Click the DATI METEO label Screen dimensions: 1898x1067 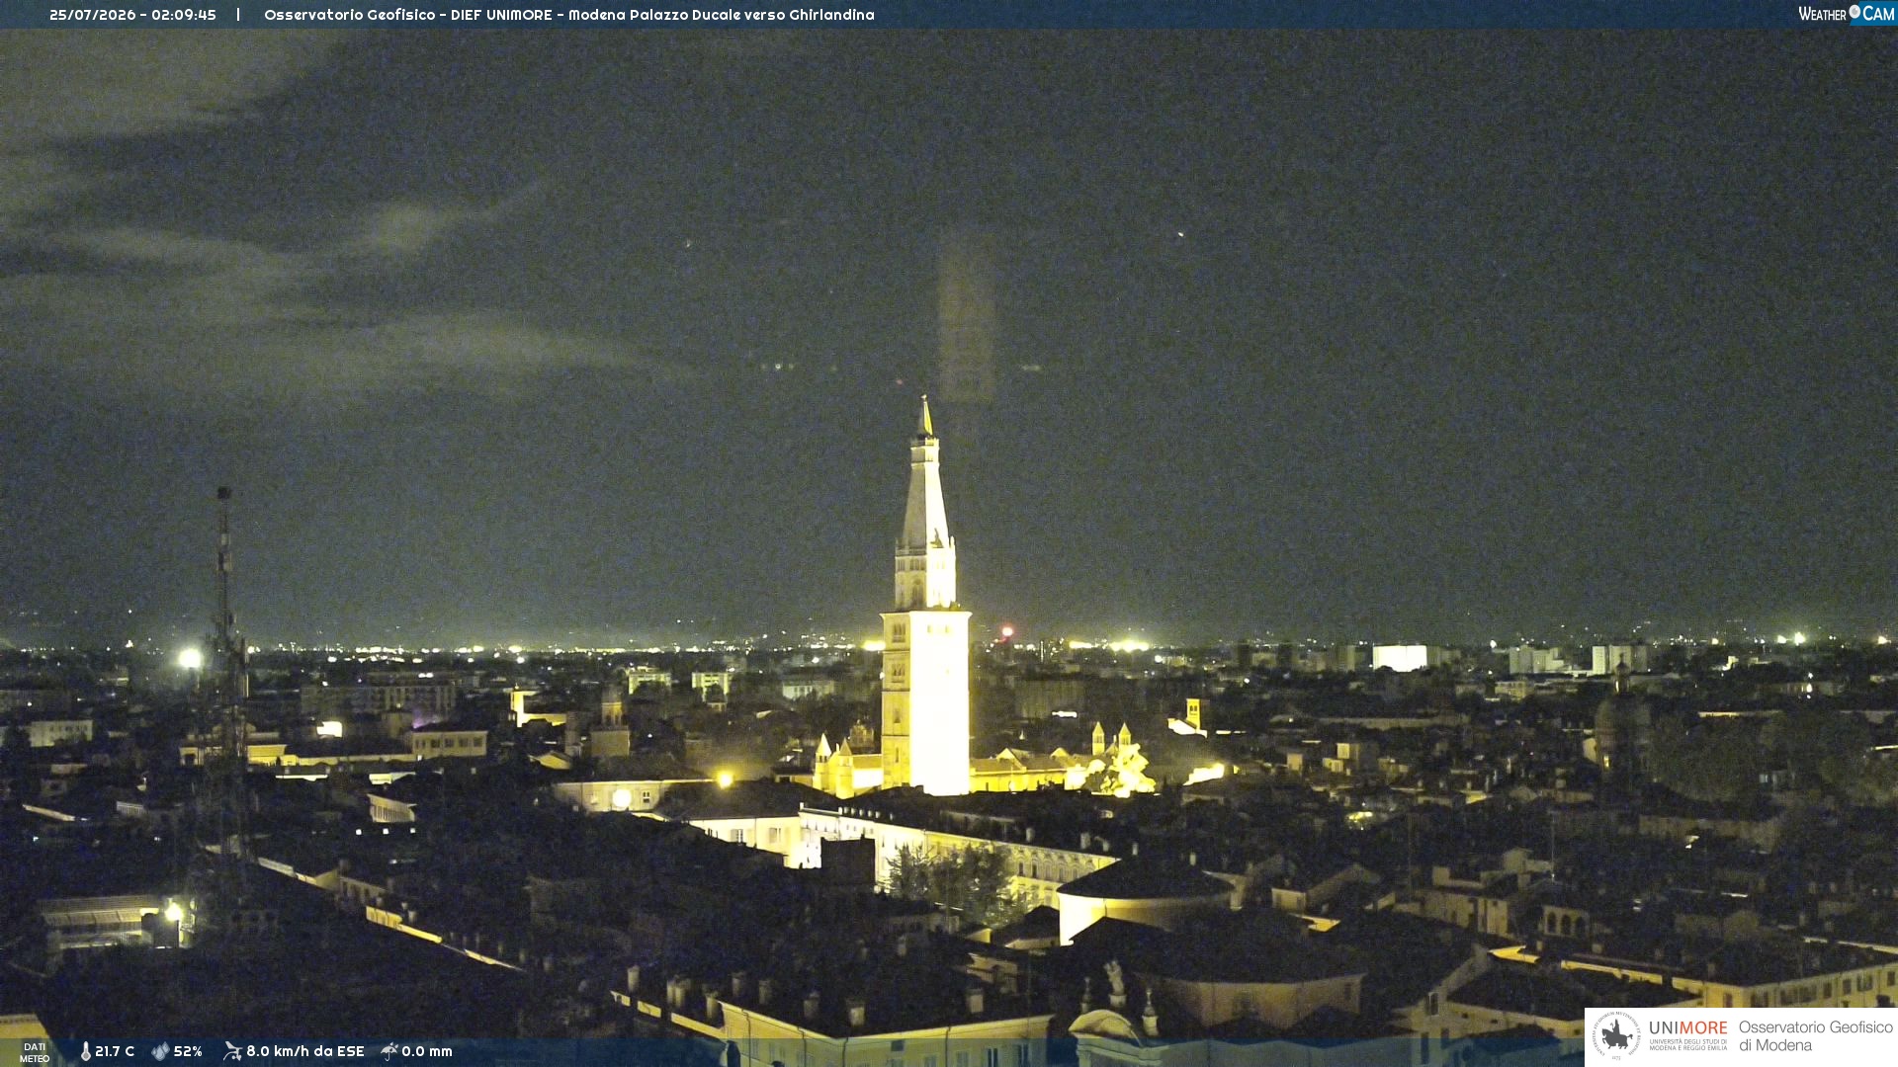click(x=35, y=1052)
